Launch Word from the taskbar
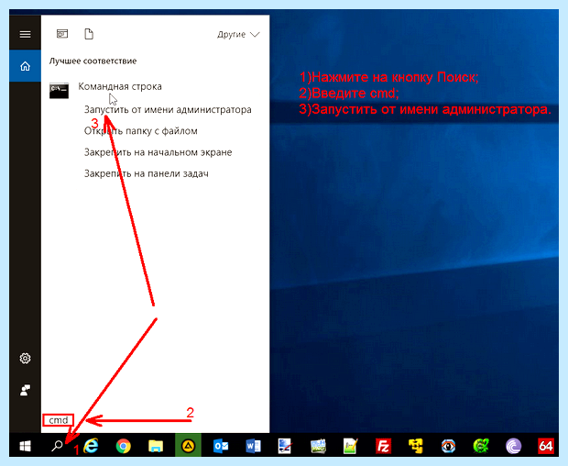The height and width of the screenshot is (466, 568). [x=253, y=446]
